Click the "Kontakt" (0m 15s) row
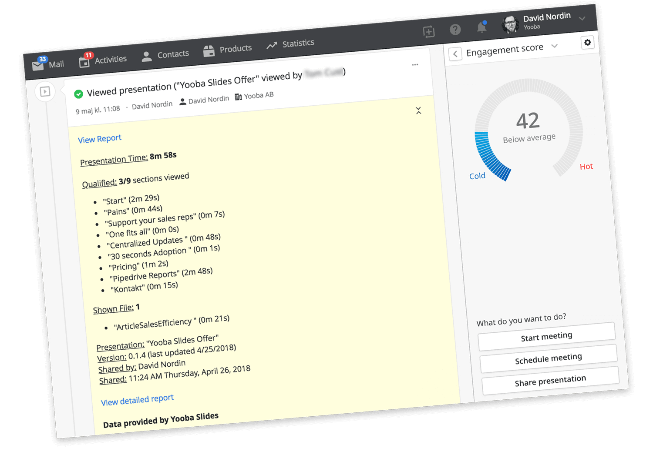 [144, 287]
